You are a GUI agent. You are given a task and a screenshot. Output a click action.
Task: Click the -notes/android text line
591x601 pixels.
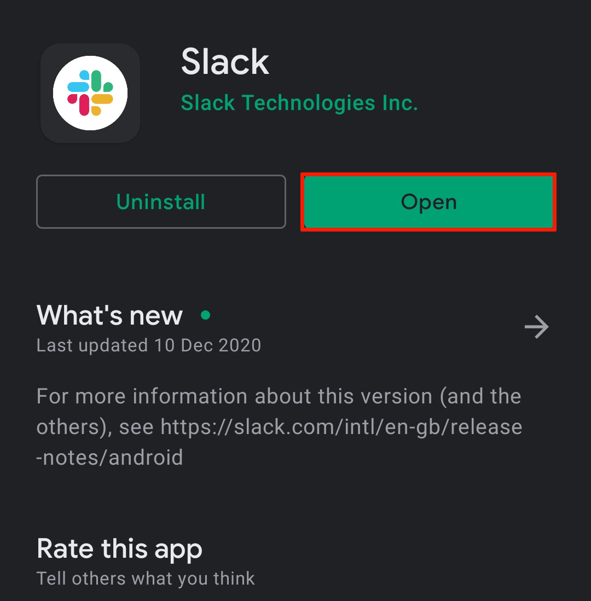coord(109,457)
